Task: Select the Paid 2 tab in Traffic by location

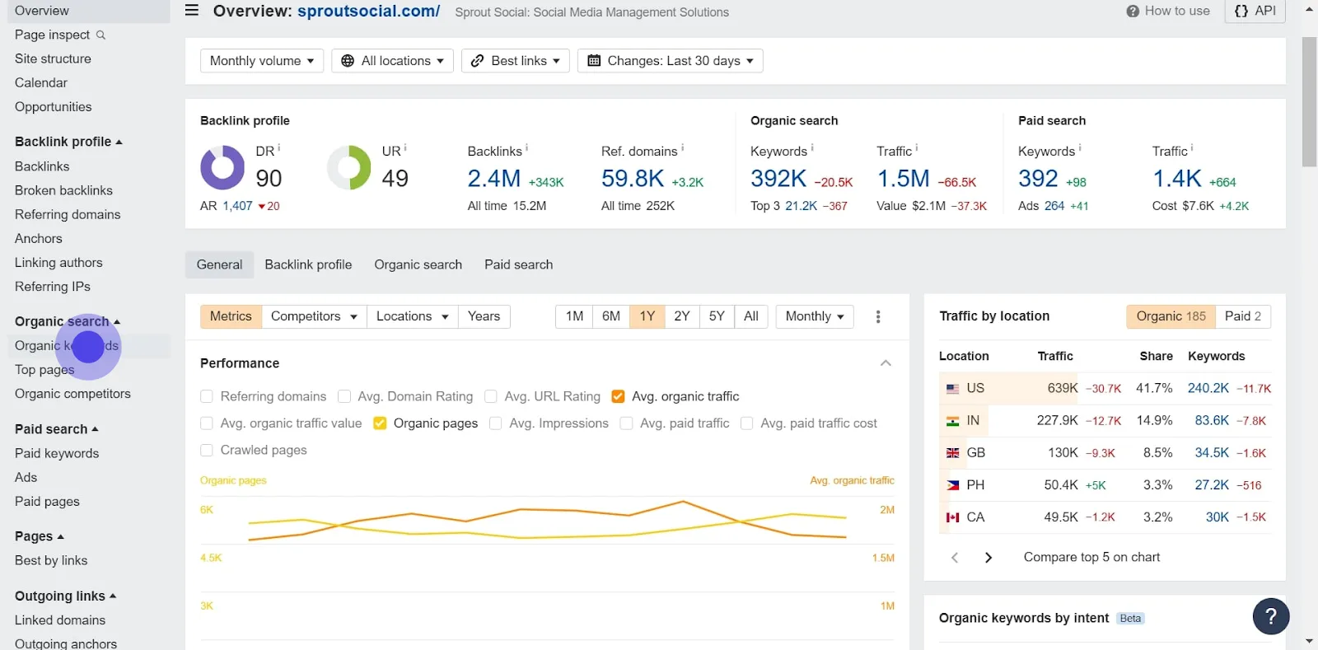Action: (x=1243, y=316)
